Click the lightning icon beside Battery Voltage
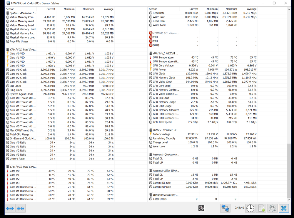Image resolution: width=294 pixels, height=218 pixels. (x=151, y=134)
